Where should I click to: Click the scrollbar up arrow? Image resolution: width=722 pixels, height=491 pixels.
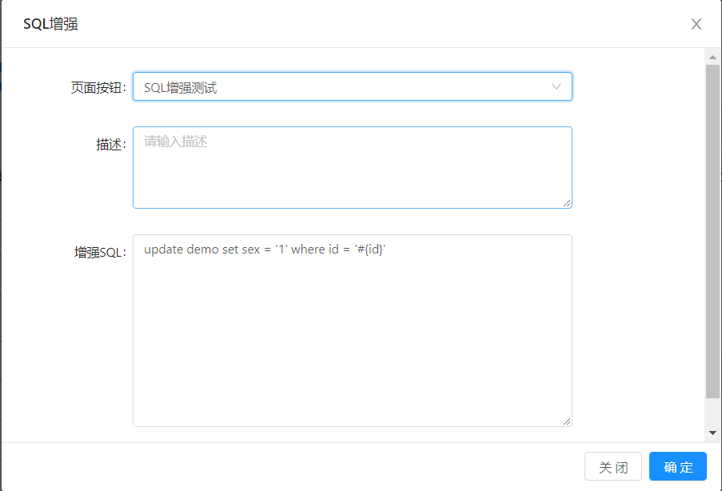point(712,58)
